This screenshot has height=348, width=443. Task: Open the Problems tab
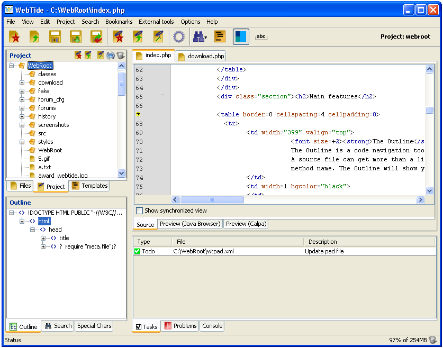pyautogui.click(x=180, y=326)
